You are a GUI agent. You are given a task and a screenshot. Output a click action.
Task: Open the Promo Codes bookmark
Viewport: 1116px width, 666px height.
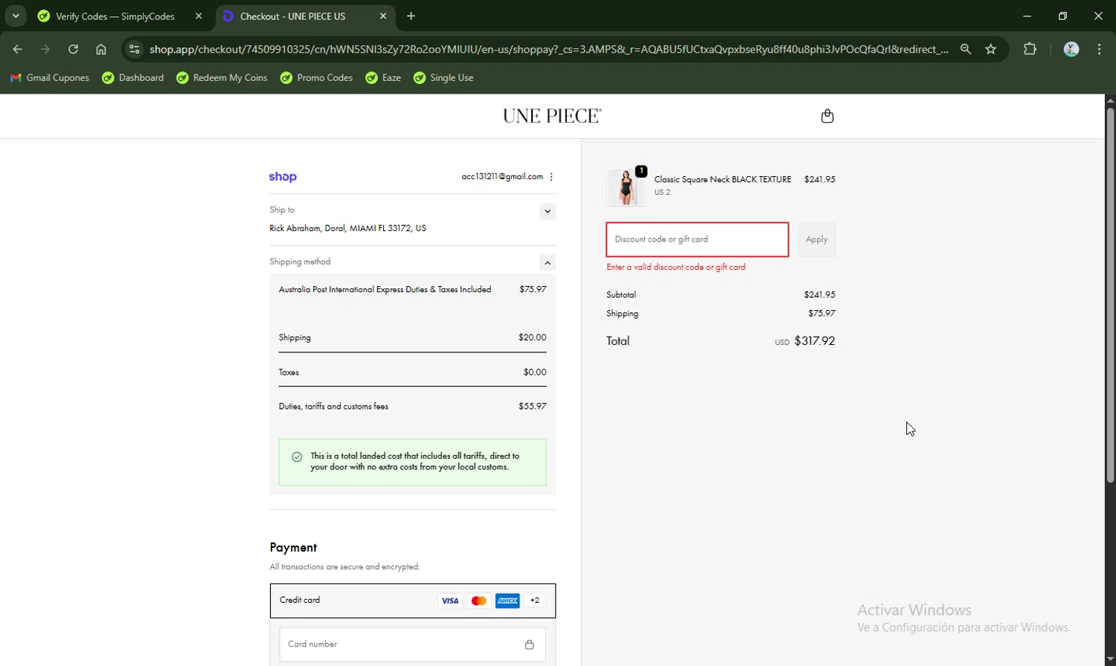point(316,77)
